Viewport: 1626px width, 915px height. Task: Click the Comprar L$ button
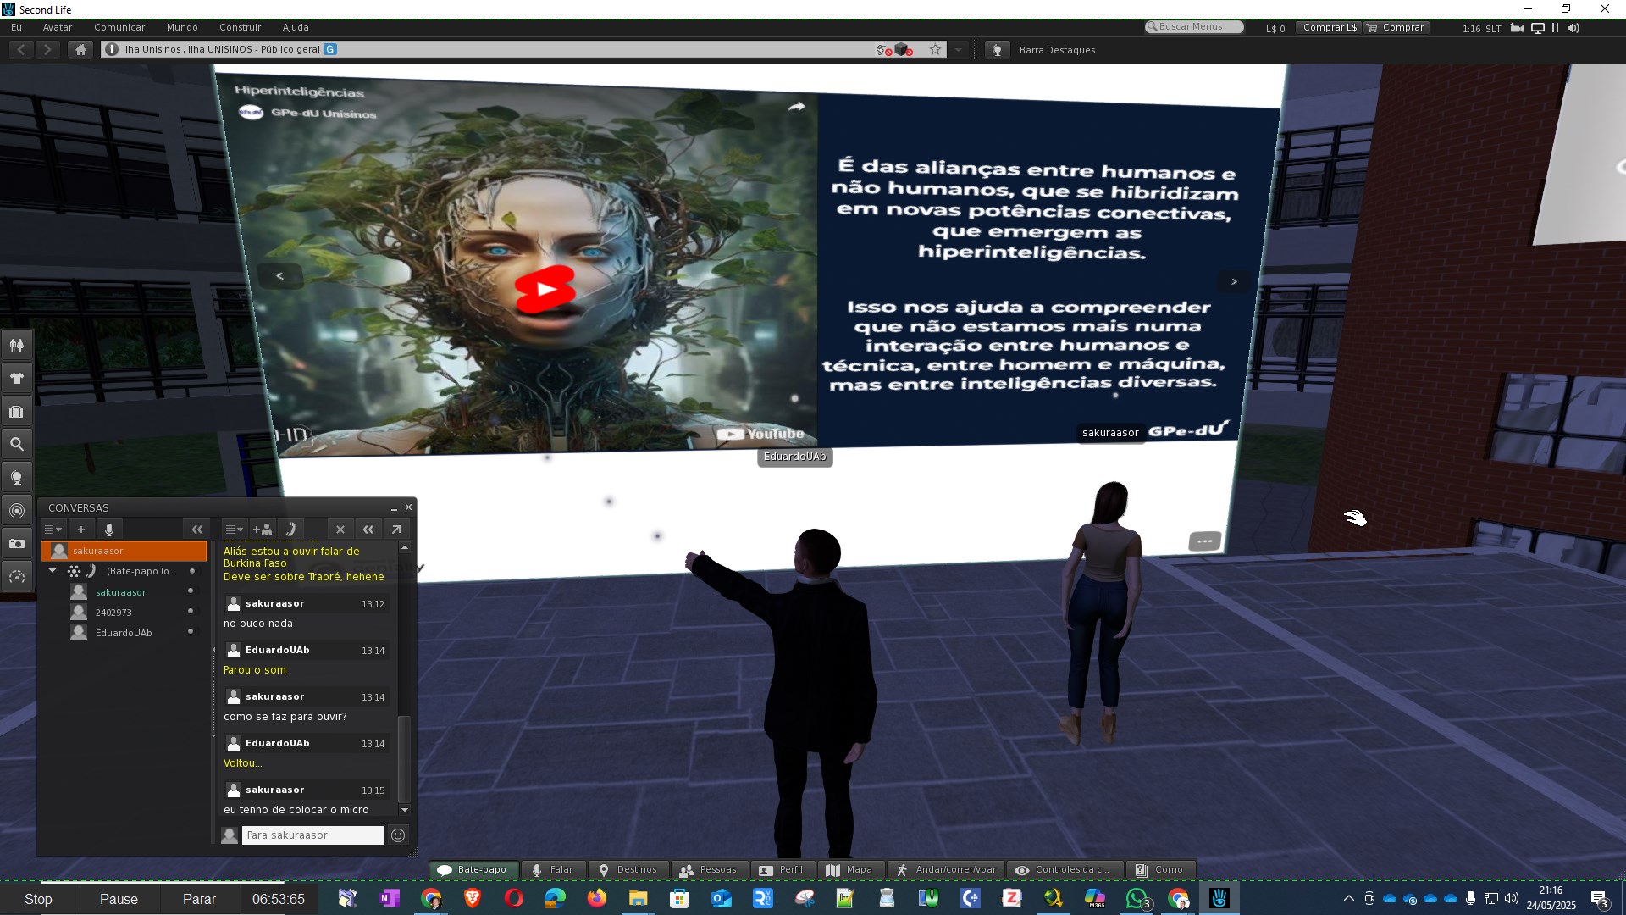click(1329, 27)
